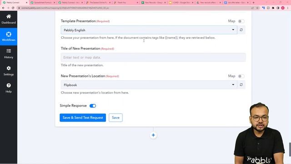Go forward in the browser
Image resolution: width=291 pixels, height=164 pixels.
coord(8,8)
